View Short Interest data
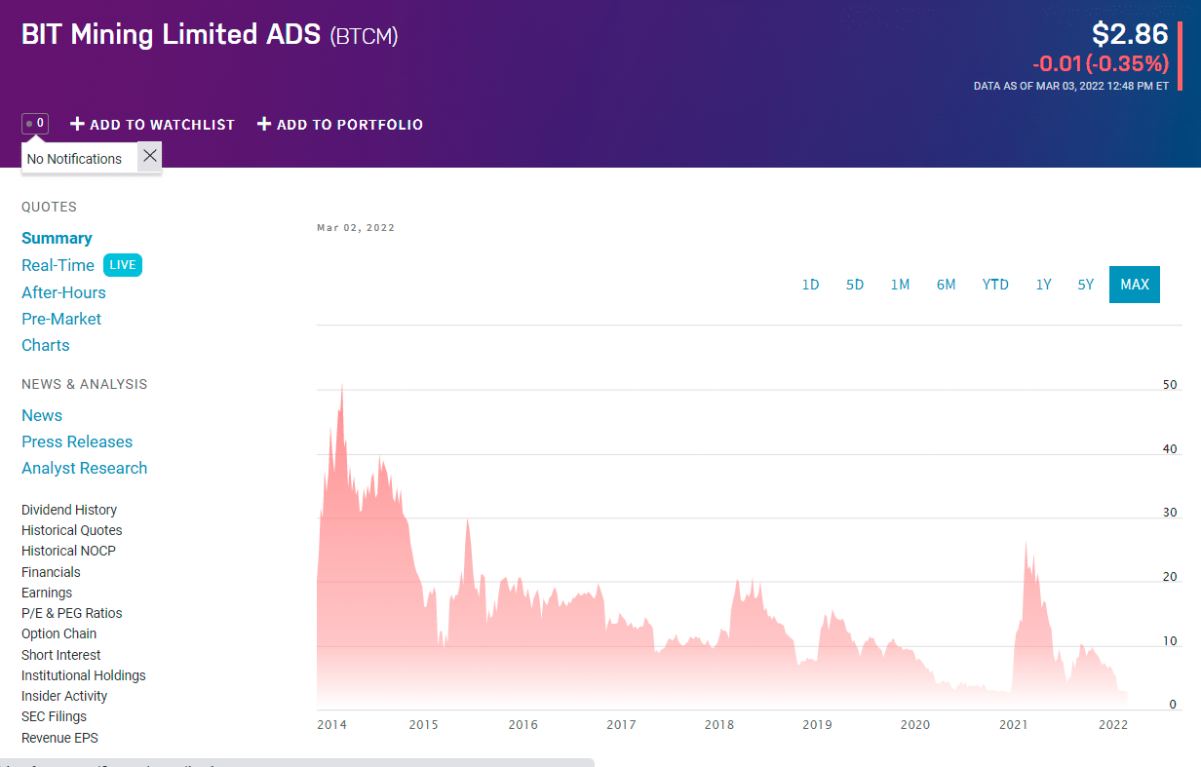Image resolution: width=1201 pixels, height=767 pixels. click(61, 655)
